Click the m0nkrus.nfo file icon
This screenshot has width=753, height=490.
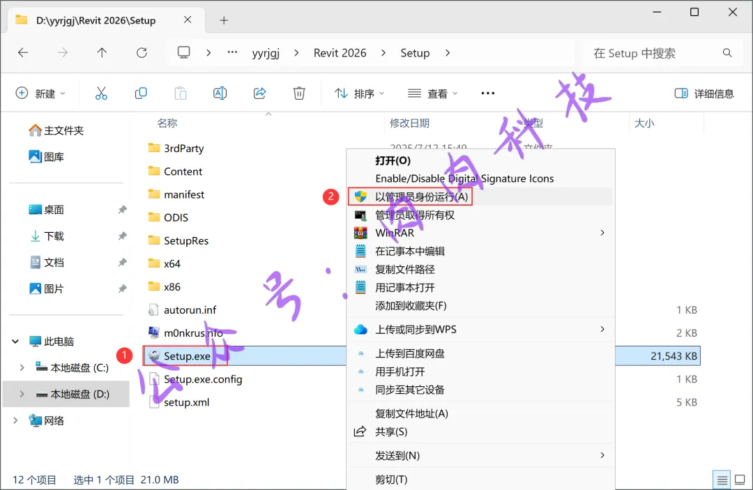click(x=153, y=332)
